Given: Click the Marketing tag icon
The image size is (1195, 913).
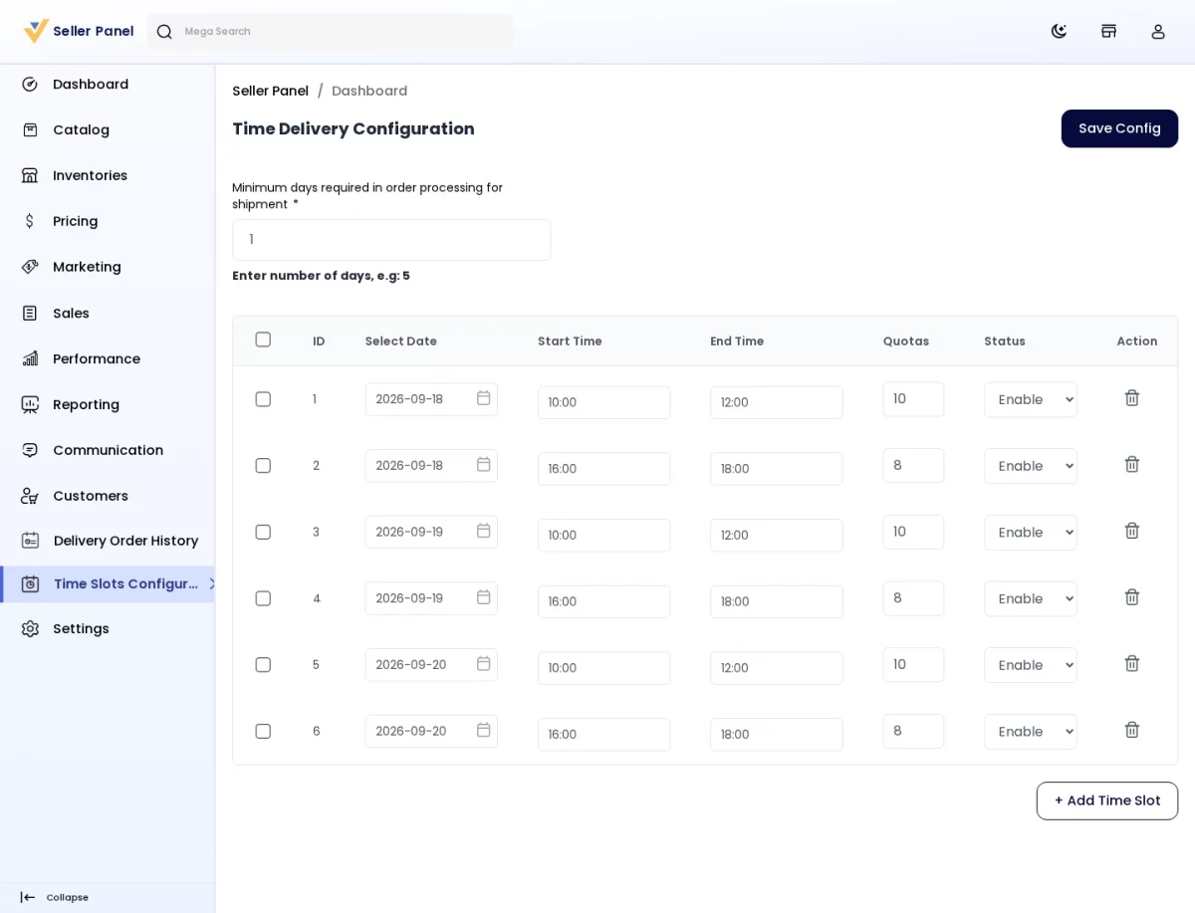Looking at the screenshot, I should [30, 267].
